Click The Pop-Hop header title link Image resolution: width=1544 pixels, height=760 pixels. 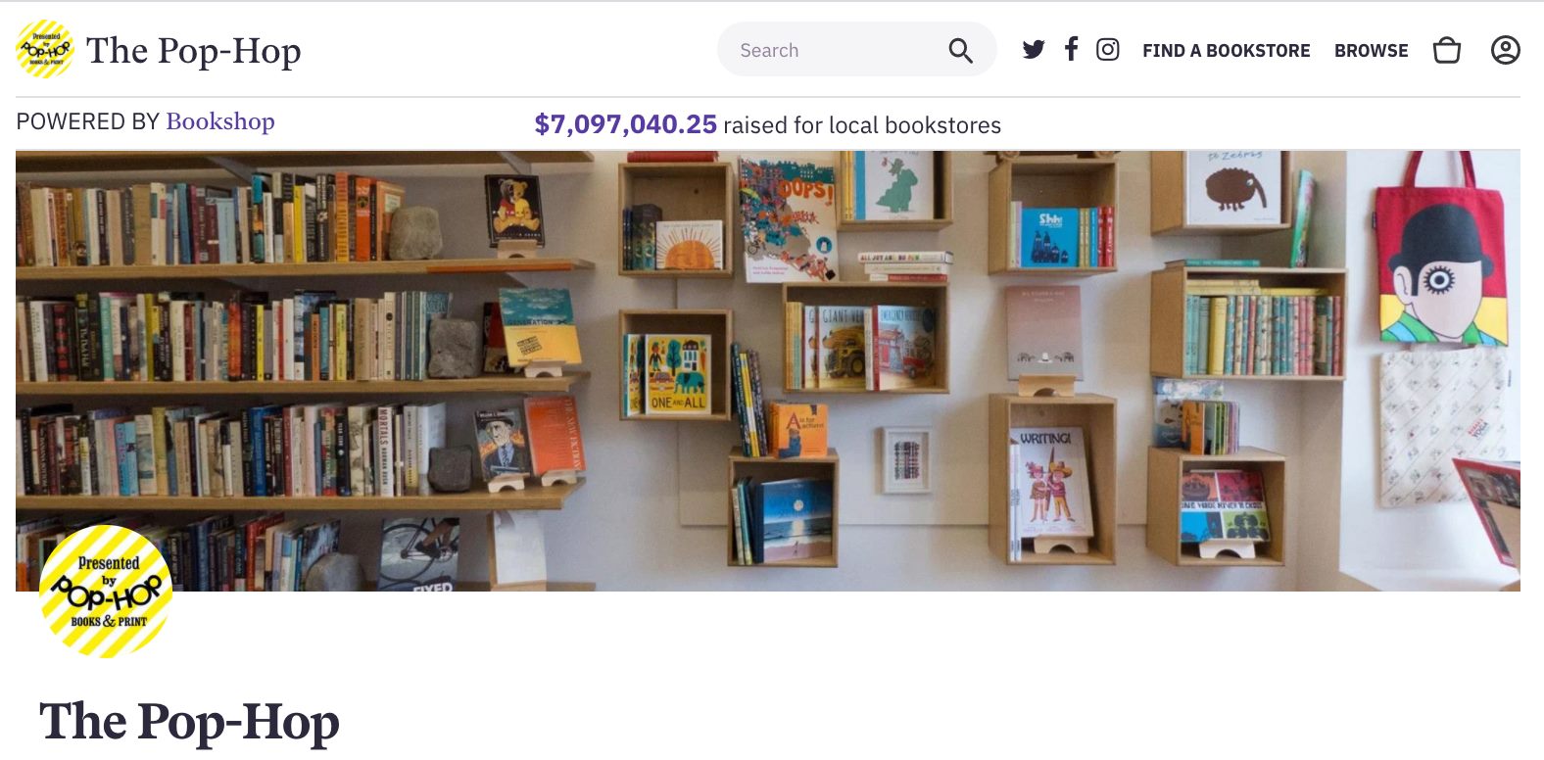(x=194, y=51)
